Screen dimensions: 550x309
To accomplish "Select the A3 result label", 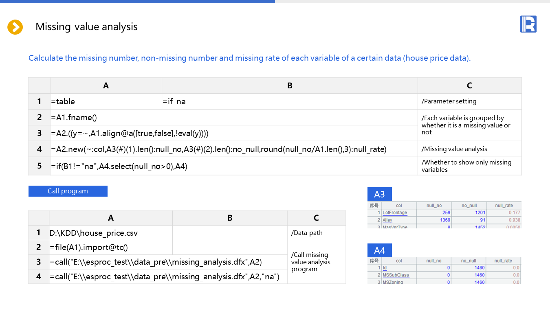I will pos(379,194).
